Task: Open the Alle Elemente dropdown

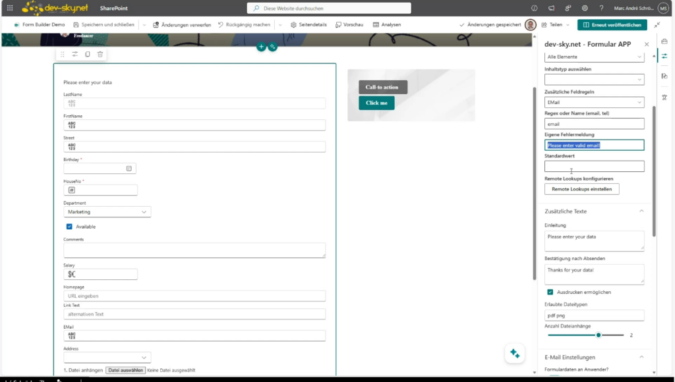Action: tap(594, 57)
